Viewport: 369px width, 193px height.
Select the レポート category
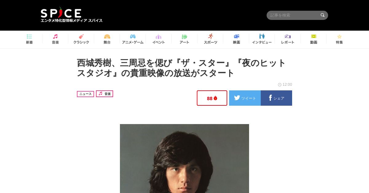288,39
